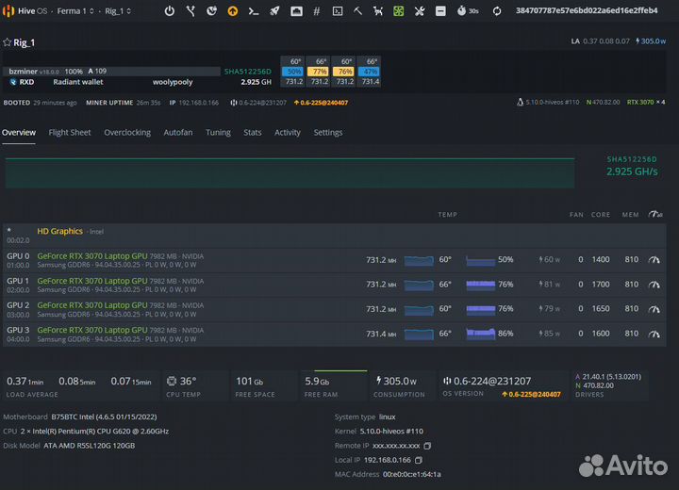Screen dimensions: 679x490
Task: Select the GPU tile showing 77% fan
Action: click(x=319, y=72)
